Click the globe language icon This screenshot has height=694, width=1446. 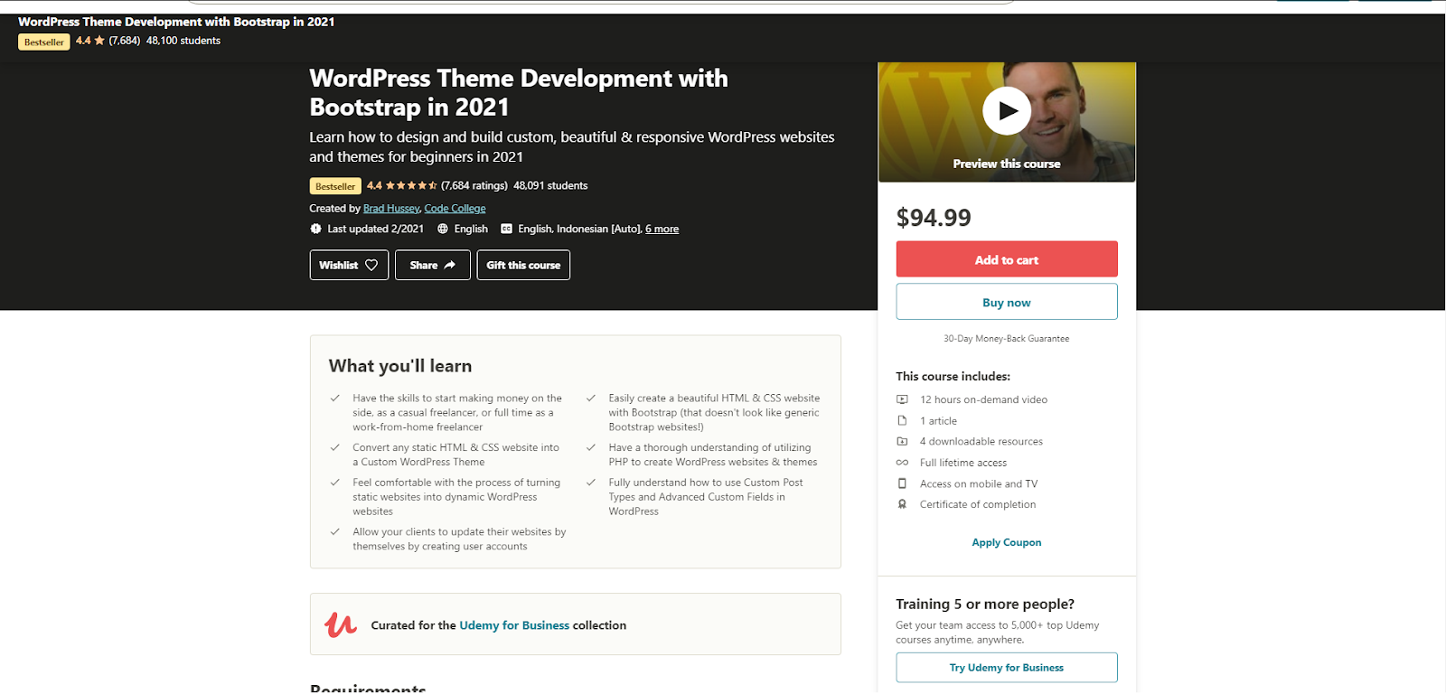443,229
